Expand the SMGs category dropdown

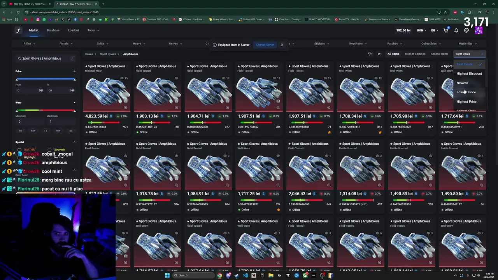tap(102, 44)
